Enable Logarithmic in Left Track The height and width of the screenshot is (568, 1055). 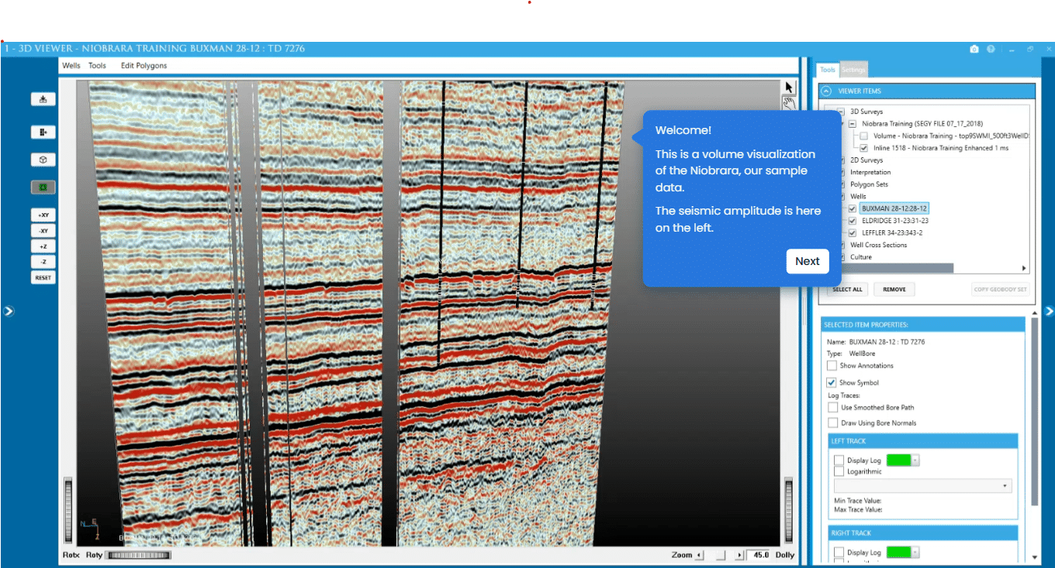[839, 471]
